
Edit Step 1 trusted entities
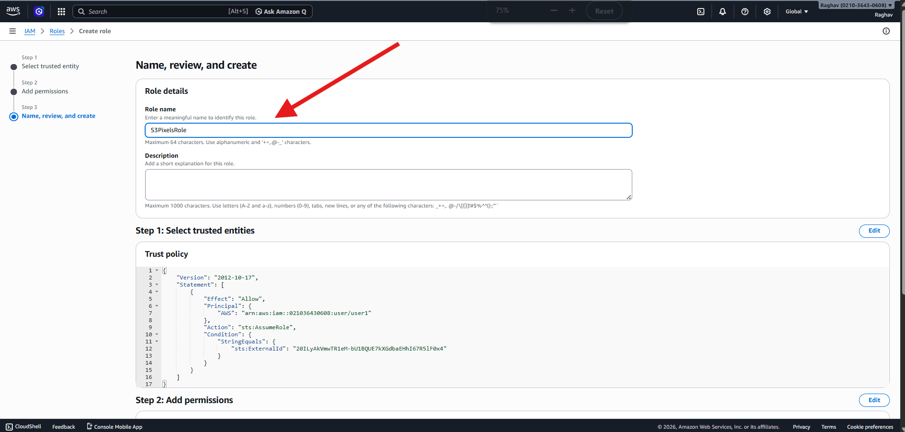point(874,231)
